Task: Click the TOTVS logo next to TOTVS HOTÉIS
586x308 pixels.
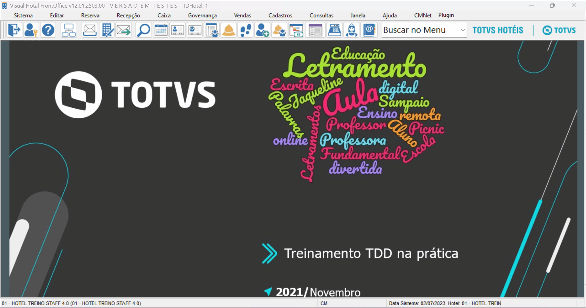Action: pos(559,30)
